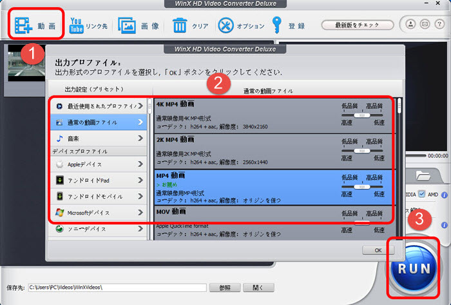Click the 動画 add video label

46,26
